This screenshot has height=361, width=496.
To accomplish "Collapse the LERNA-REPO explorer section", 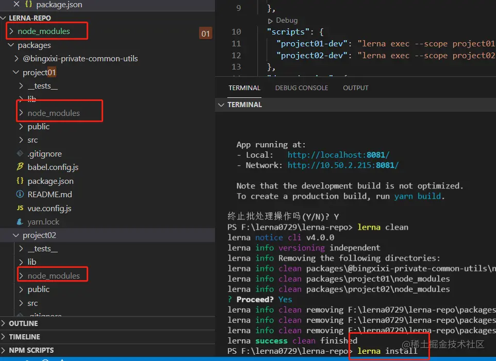I will click(x=4, y=18).
